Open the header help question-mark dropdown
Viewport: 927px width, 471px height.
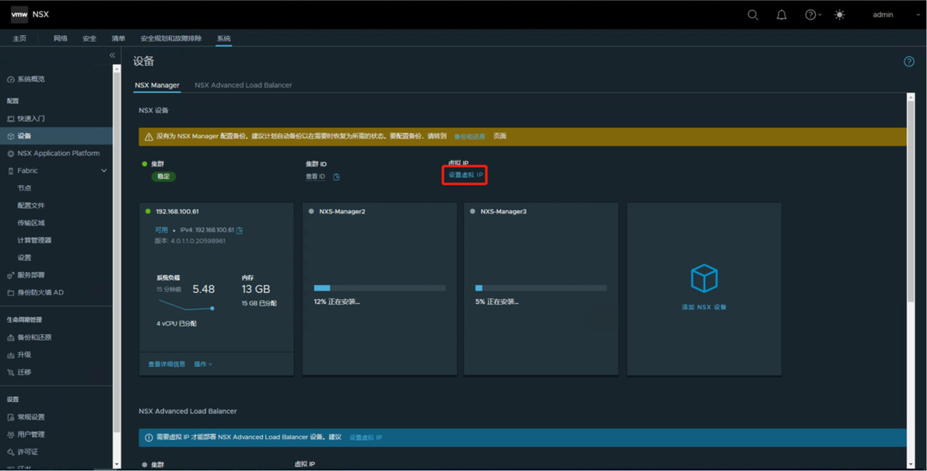813,15
